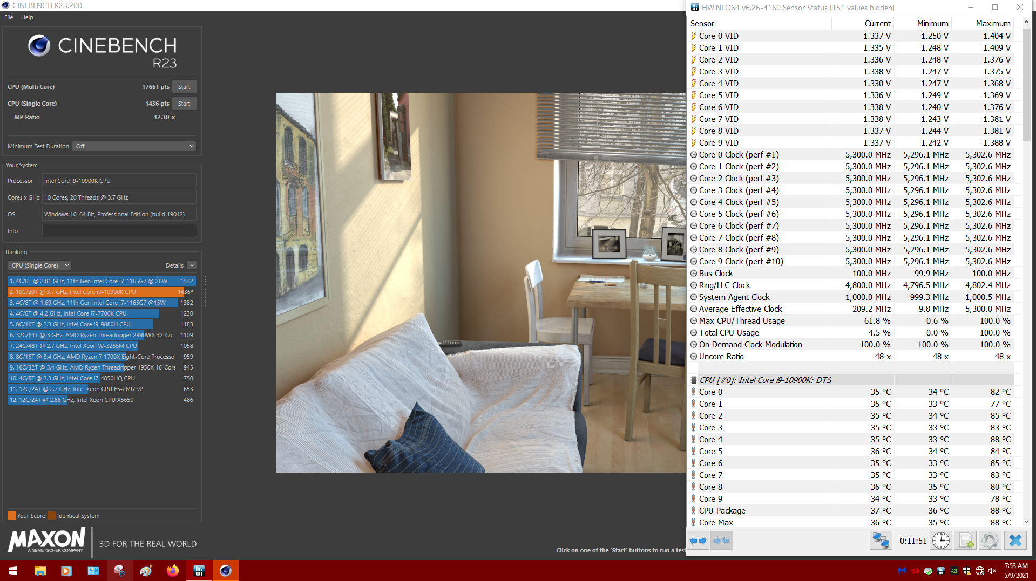
Task: Start the CPU Multi Core test
Action: (x=184, y=87)
